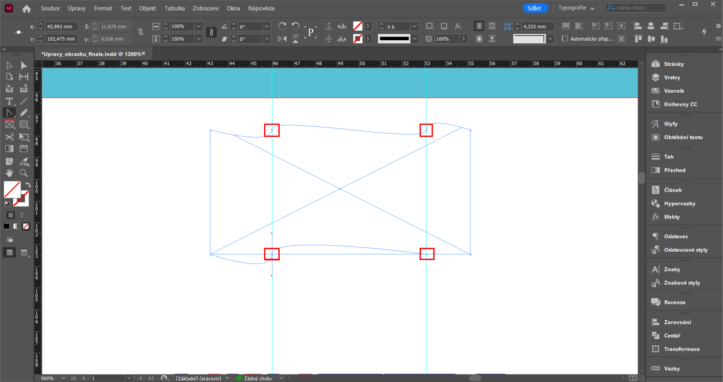Toggle the scale constrain proportions link
This screenshot has width=723, height=382.
pos(211,32)
